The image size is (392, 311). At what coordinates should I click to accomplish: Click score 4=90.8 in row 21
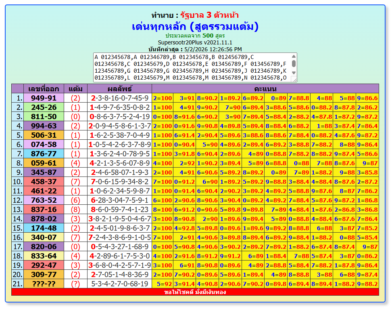207,284
